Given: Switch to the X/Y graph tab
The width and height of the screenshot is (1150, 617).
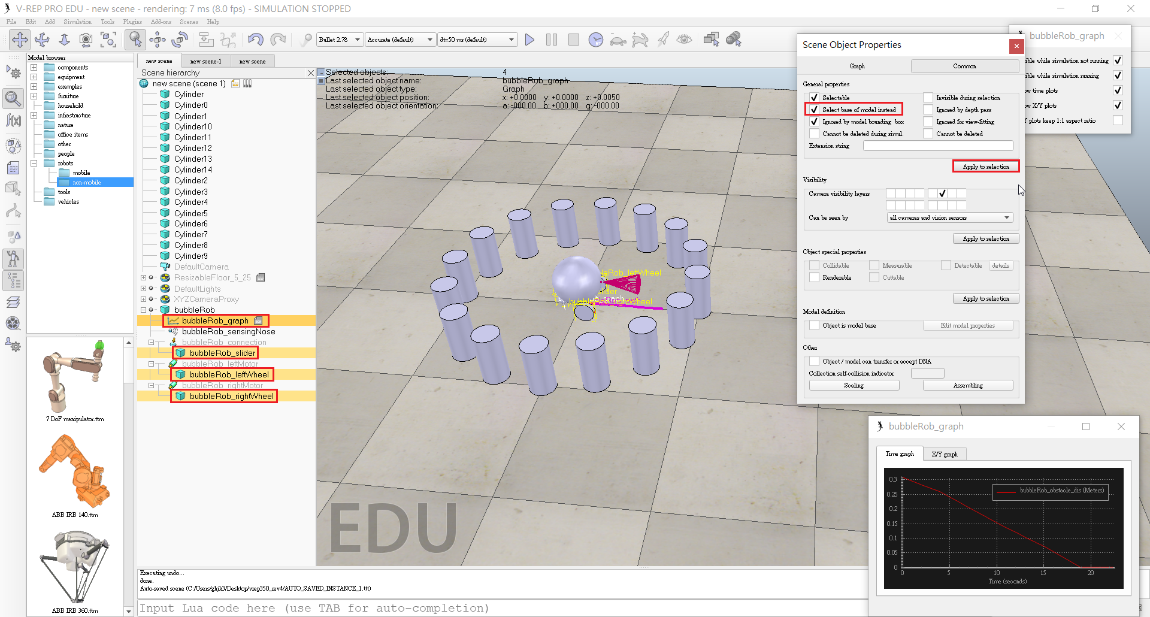Looking at the screenshot, I should (x=945, y=454).
